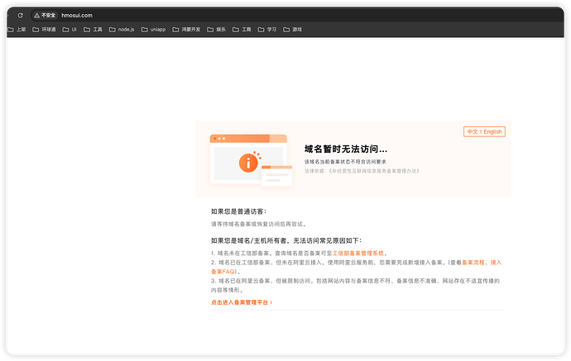Open the 上架 bookmark folder
Image resolution: width=571 pixels, height=361 pixels.
click(x=17, y=29)
